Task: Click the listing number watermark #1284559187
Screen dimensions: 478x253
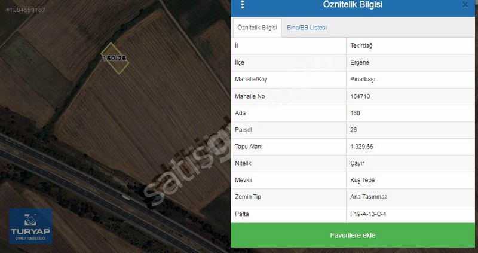Action: coord(26,10)
